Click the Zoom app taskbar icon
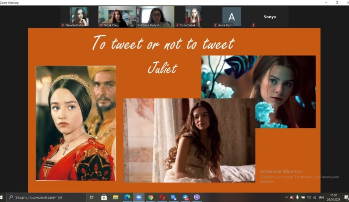349x202 pixels. pos(139,197)
